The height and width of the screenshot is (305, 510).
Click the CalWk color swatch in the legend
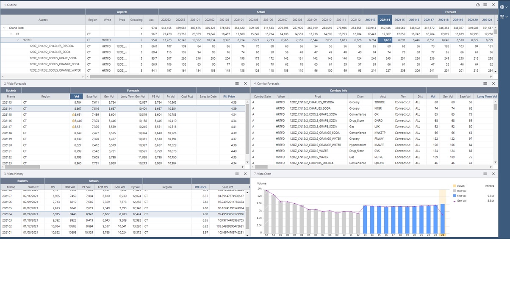pyautogui.click(x=454, y=186)
